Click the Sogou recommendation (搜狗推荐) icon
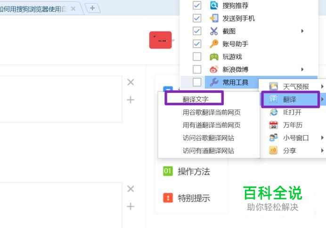Image resolution: width=326 pixels, height=228 pixels. 214,5
